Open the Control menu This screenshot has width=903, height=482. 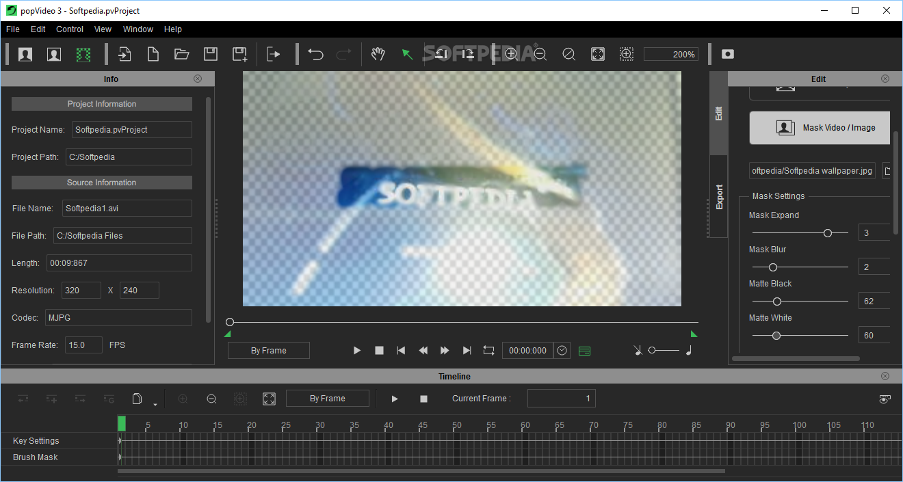pos(70,29)
